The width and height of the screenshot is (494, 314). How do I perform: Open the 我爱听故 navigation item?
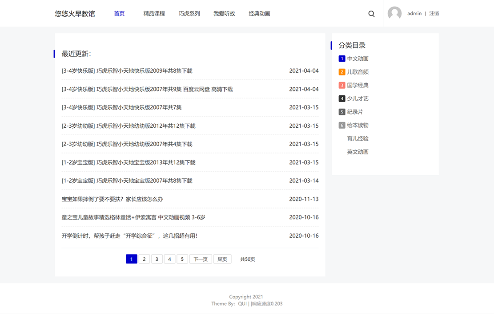pos(224,14)
